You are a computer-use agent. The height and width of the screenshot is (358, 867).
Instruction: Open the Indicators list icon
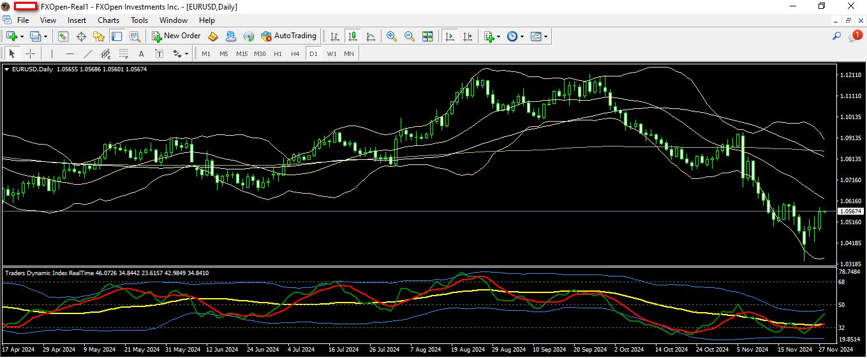pos(489,36)
